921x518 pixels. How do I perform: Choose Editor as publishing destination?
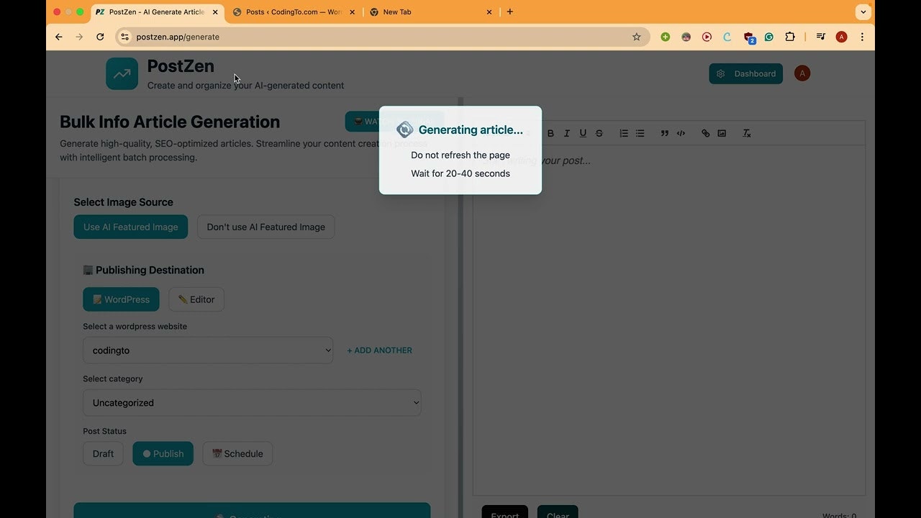coord(196,299)
